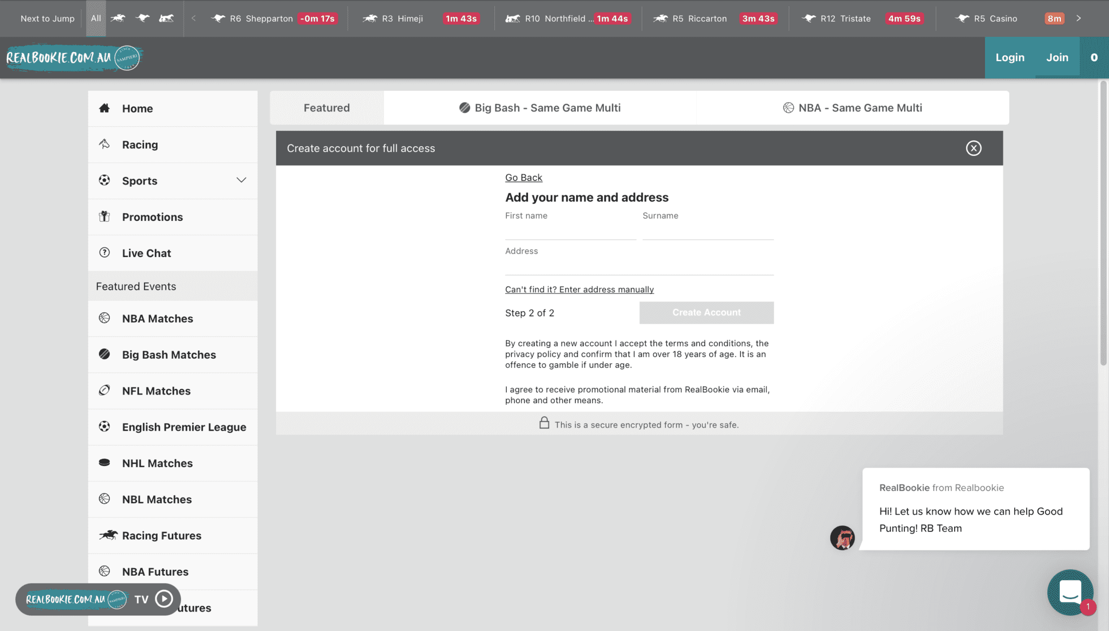Switch to Big Bash - Same Game Multi tab

tap(540, 108)
